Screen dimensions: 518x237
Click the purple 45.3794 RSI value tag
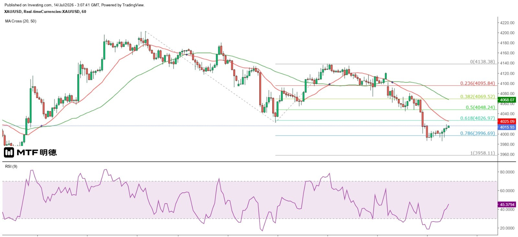pos(507,204)
